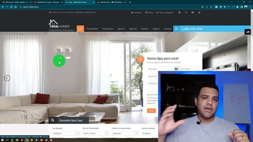Go back in browser history
Viewport: 253px width, 142px height.
pos(3,7)
